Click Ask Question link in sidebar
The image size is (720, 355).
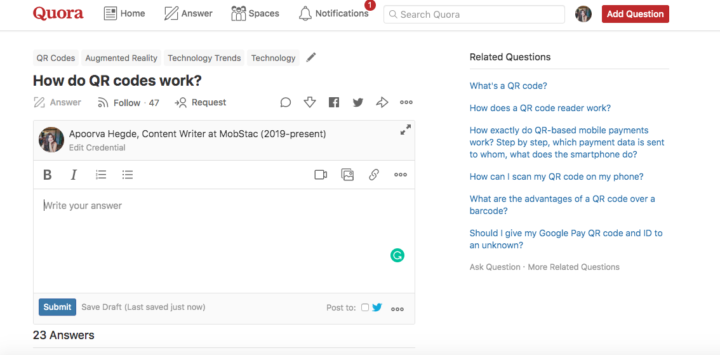495,267
